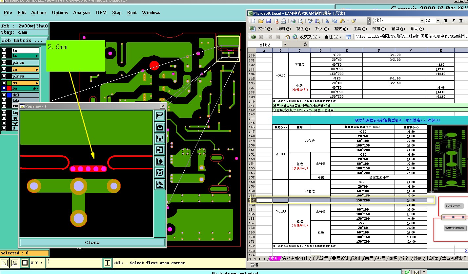
Task: Open Rout menu in Graphic Editor
Action: coord(132,13)
